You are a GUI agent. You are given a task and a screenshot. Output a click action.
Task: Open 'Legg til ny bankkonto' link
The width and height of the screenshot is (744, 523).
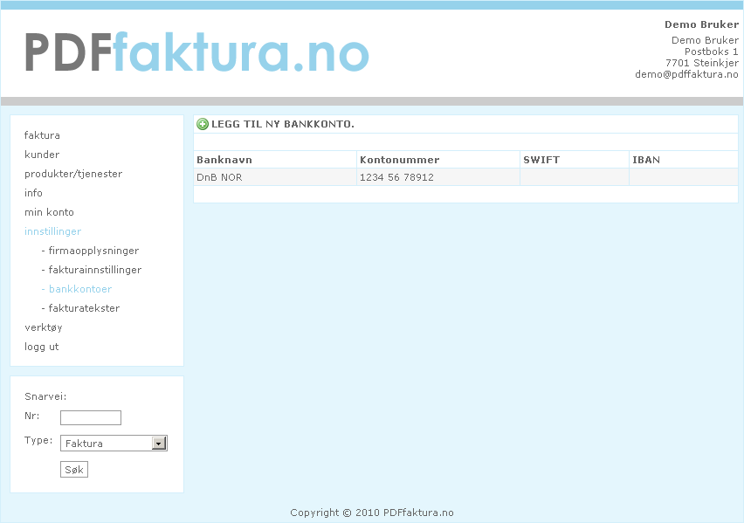283,124
